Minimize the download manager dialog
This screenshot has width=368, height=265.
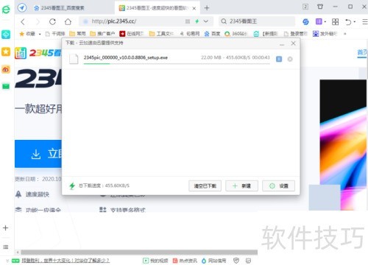pos(282,44)
